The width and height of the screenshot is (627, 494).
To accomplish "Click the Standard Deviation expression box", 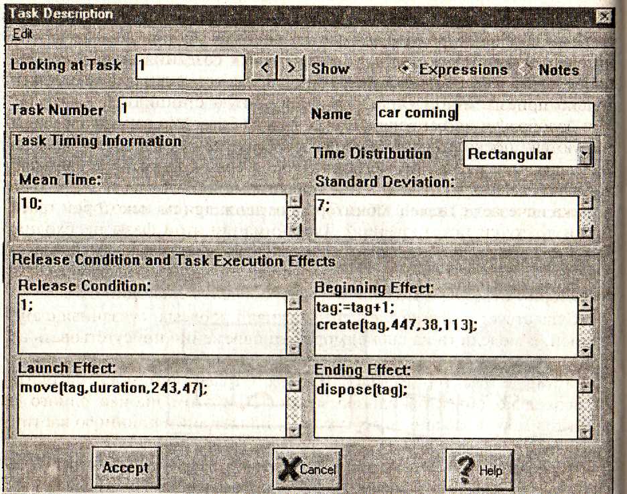I will pos(447,216).
